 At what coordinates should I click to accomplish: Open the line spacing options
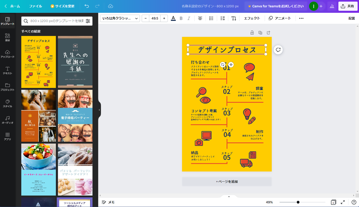click(223, 18)
